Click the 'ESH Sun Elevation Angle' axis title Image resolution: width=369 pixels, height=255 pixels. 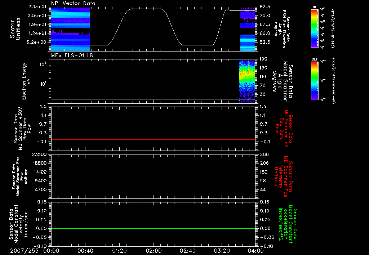(282, 29)
